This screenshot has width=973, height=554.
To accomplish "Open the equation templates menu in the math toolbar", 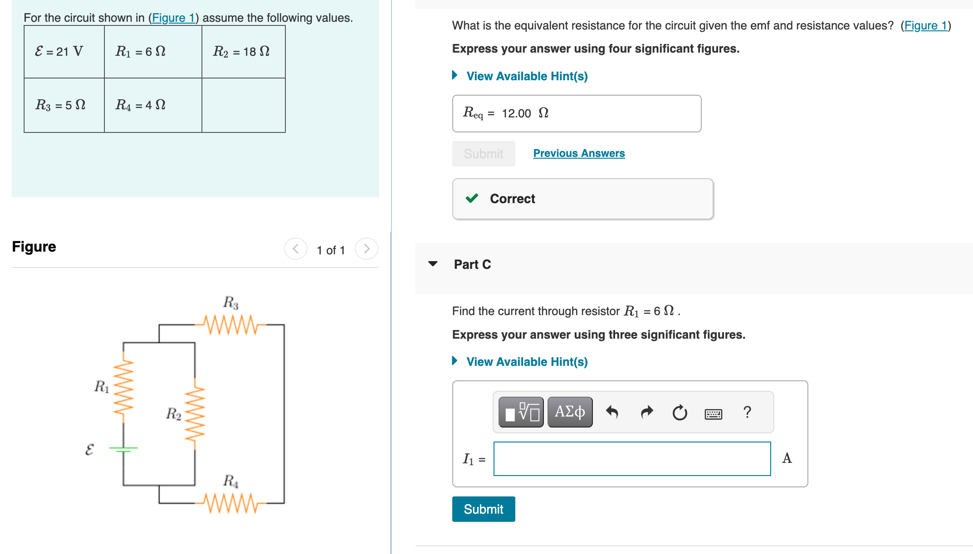I will (521, 412).
